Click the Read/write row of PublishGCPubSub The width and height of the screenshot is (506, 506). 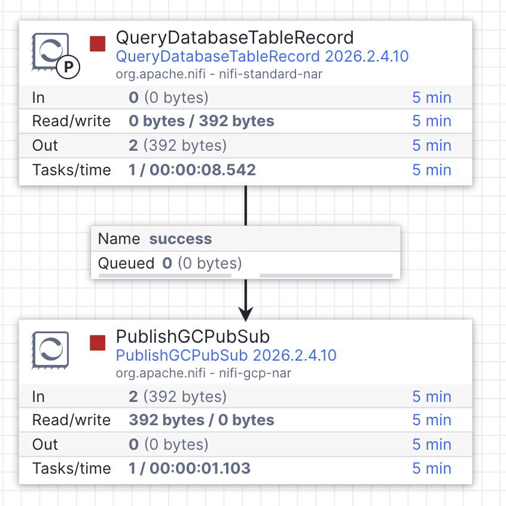pyautogui.click(x=245, y=420)
